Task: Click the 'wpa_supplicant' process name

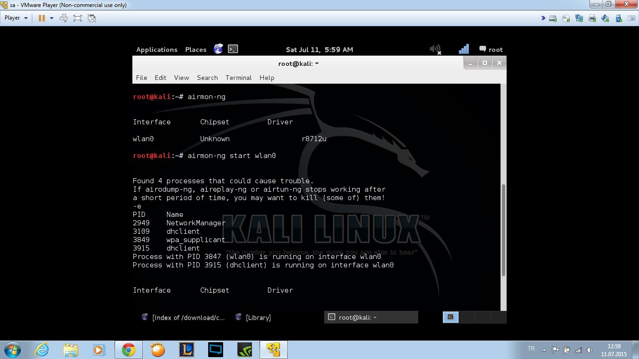Action: pyautogui.click(x=196, y=240)
